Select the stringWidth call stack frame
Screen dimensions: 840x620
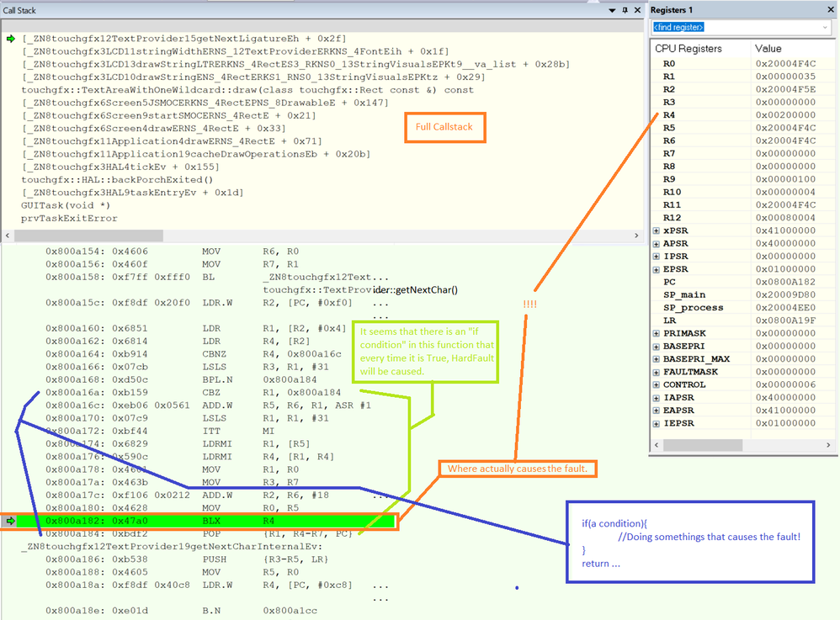[235, 51]
